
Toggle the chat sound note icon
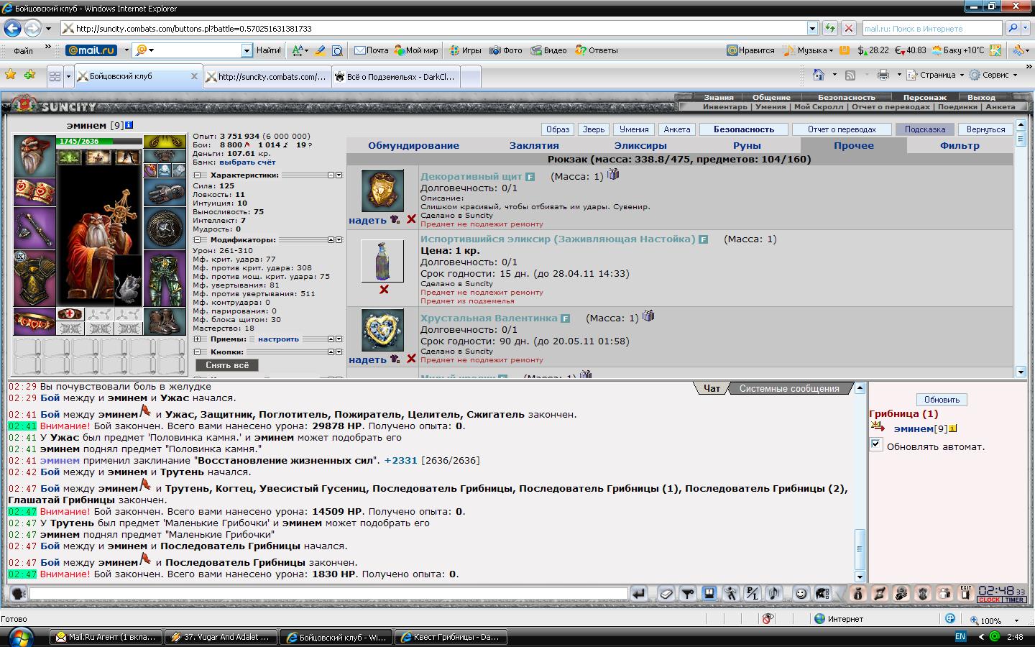coord(773,594)
